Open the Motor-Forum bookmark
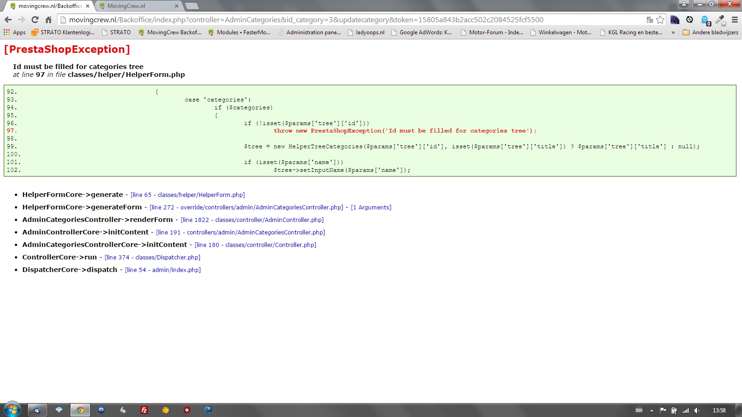Screen dimensions: 742x417 coord(492,32)
